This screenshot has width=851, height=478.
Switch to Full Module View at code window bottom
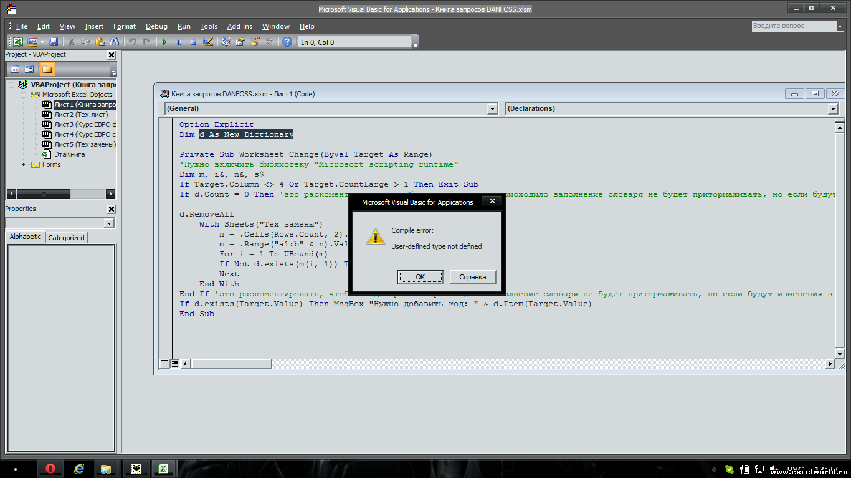click(x=175, y=363)
